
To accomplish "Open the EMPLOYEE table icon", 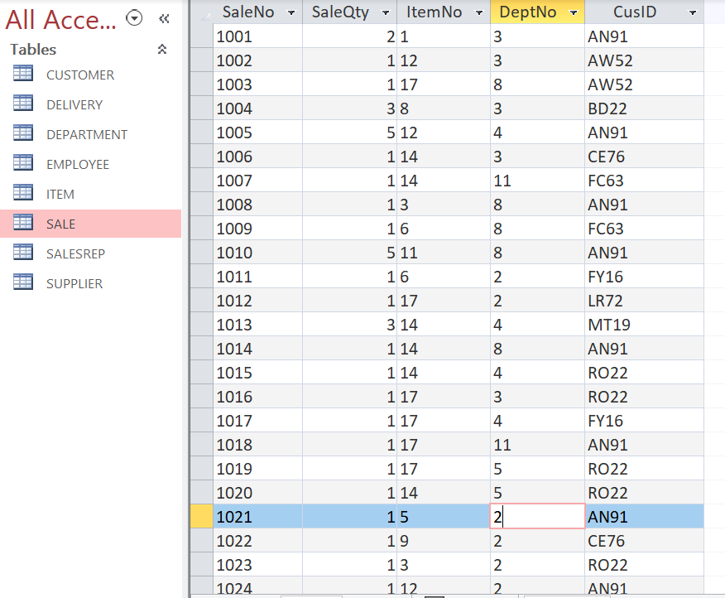I will [24, 164].
